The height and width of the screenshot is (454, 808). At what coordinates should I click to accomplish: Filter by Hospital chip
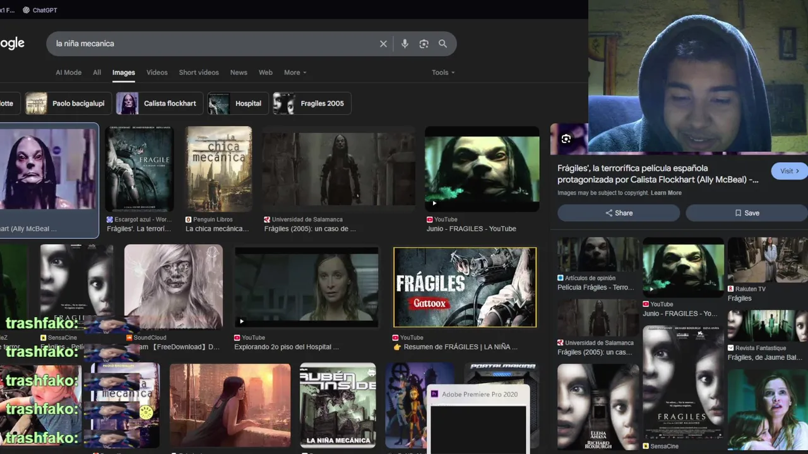pos(238,103)
